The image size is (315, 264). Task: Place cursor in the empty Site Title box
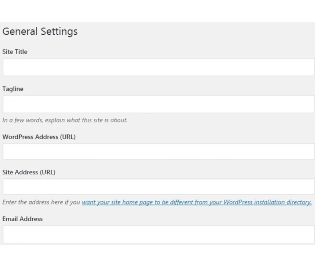click(157, 67)
